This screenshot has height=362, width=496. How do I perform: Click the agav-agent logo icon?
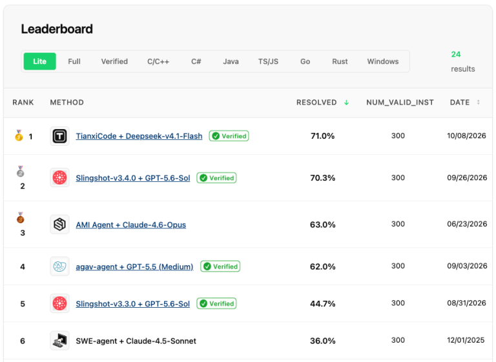coord(59,266)
